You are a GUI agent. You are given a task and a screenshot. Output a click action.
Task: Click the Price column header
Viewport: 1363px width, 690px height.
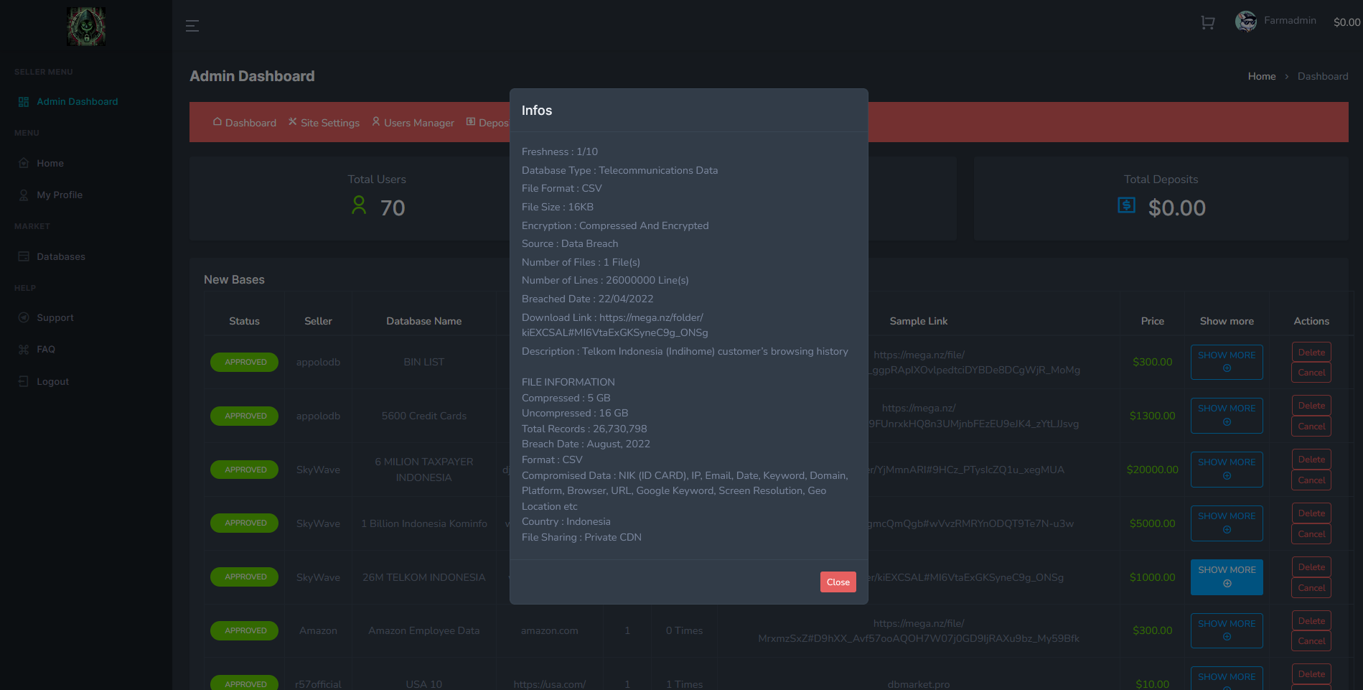tap(1153, 321)
